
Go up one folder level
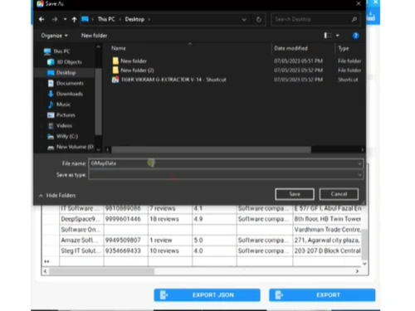pyautogui.click(x=74, y=19)
